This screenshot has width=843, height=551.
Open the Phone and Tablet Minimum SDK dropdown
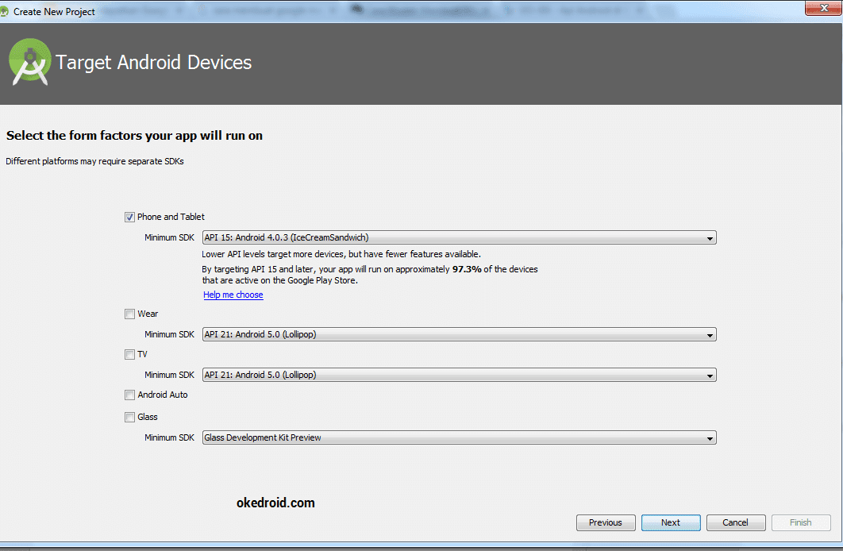[459, 237]
